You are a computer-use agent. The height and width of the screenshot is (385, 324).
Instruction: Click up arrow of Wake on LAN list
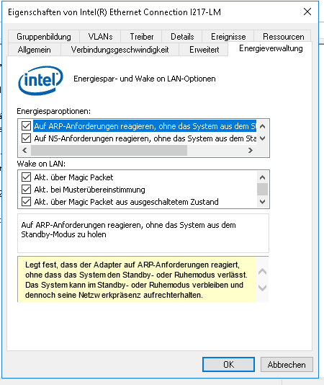[x=262, y=177]
